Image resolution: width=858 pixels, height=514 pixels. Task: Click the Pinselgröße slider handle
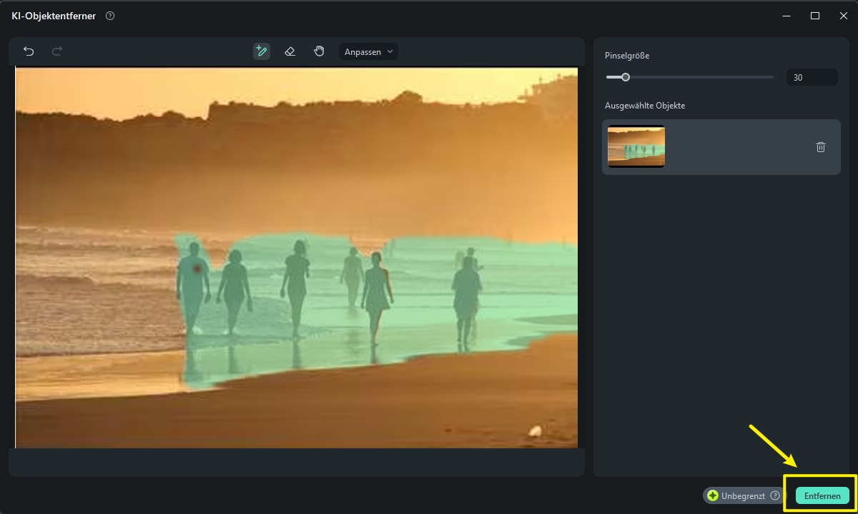626,77
